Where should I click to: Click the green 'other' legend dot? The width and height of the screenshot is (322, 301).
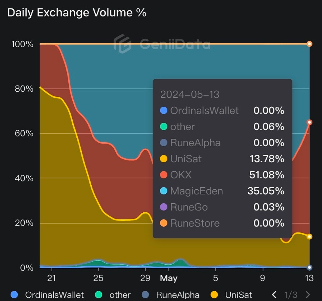(x=98, y=295)
